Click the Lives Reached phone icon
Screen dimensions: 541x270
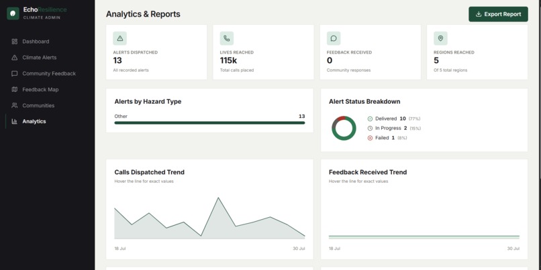pyautogui.click(x=227, y=38)
